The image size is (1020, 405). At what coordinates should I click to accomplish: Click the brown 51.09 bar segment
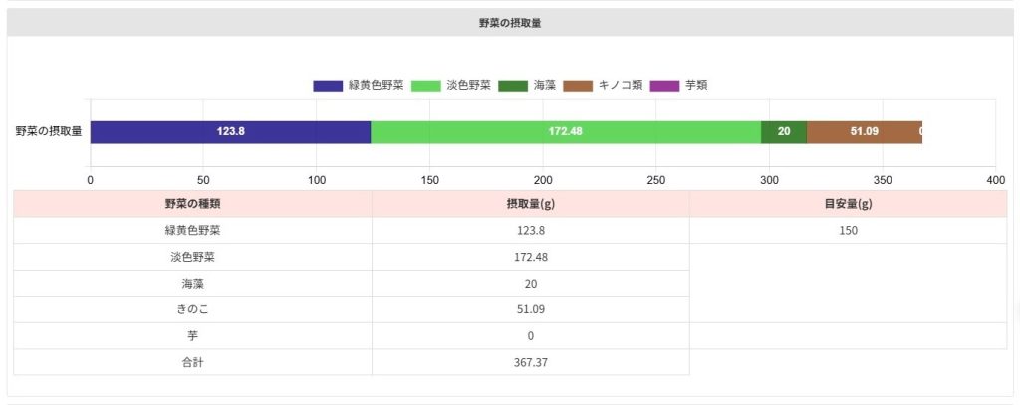863,131
